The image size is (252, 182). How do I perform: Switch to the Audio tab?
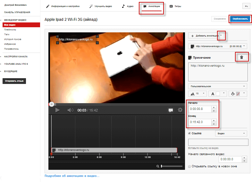pos(128,6)
